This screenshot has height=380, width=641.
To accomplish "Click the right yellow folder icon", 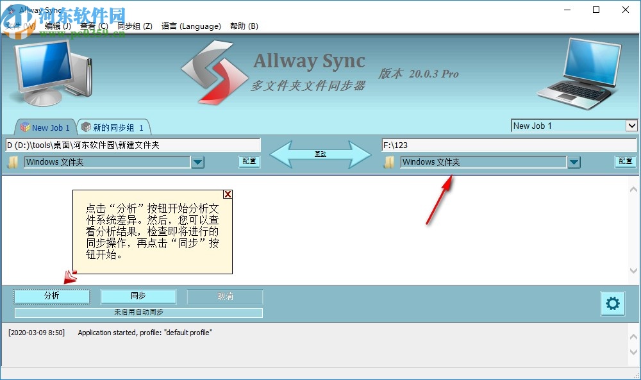I will [389, 161].
